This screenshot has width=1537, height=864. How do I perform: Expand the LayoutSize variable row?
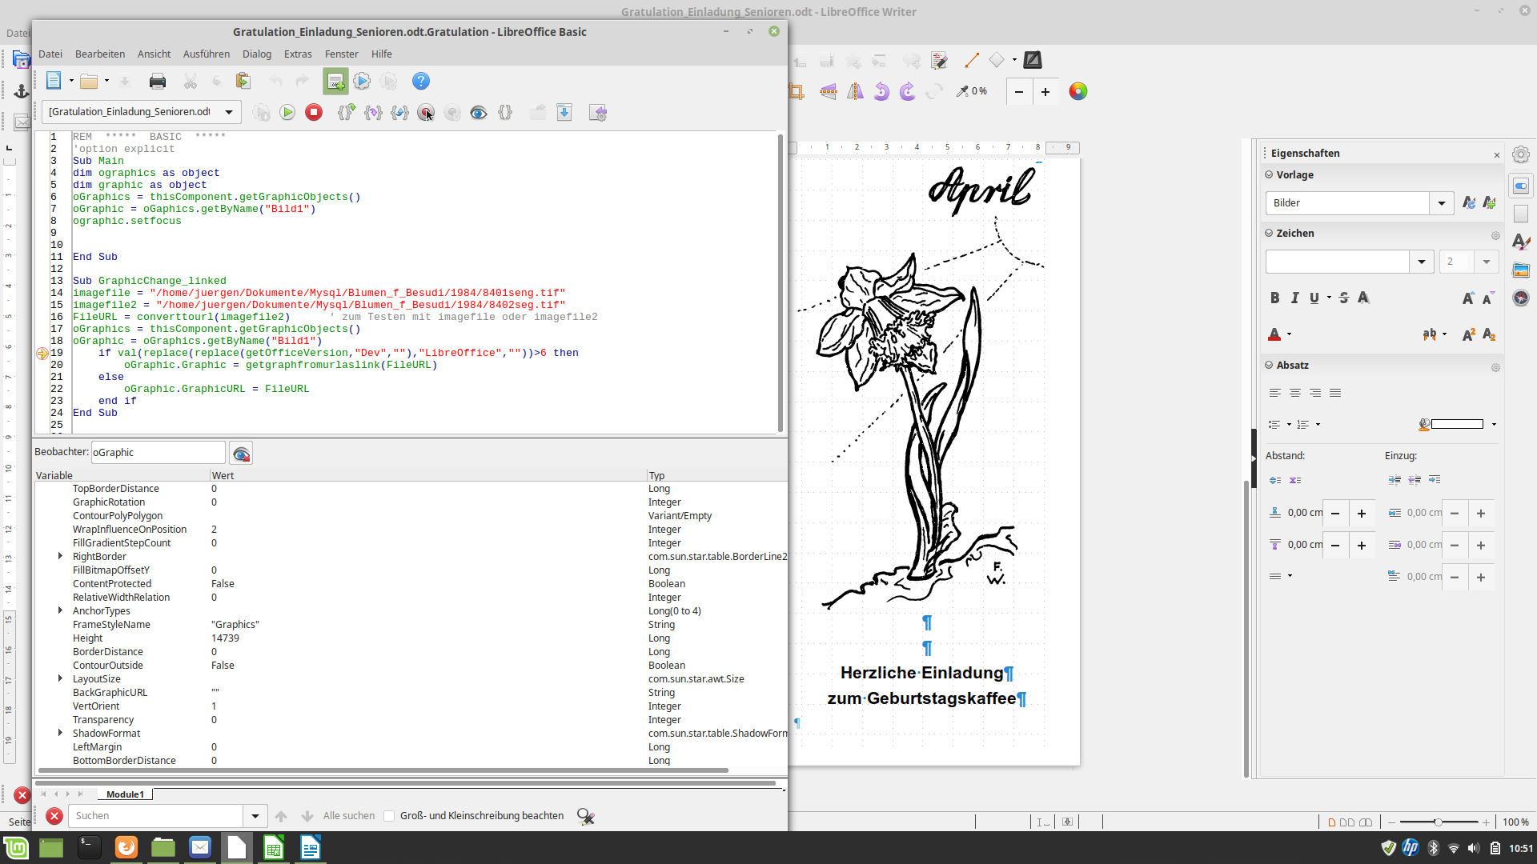[x=60, y=678]
